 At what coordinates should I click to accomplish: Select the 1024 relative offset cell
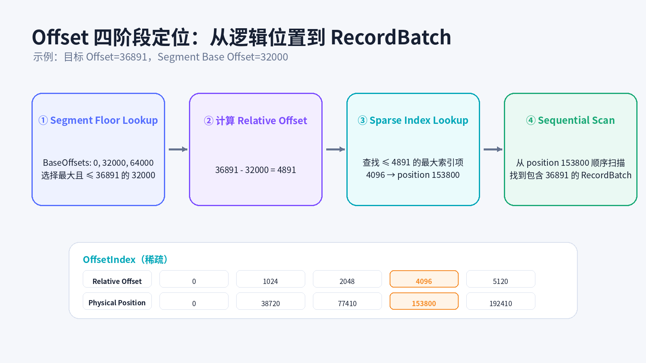coord(271,279)
